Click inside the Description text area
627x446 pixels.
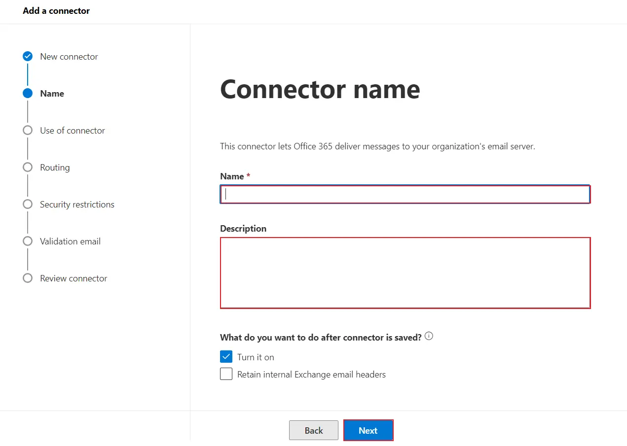pos(405,273)
